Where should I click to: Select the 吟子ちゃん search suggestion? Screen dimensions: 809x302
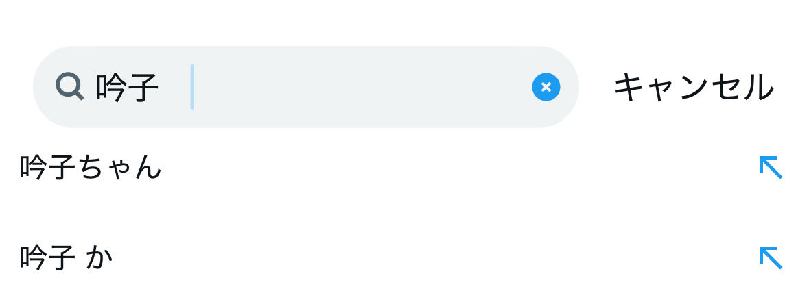pyautogui.click(x=91, y=167)
